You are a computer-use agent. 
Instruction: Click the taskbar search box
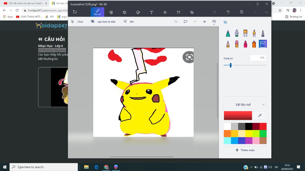[x=43, y=167]
